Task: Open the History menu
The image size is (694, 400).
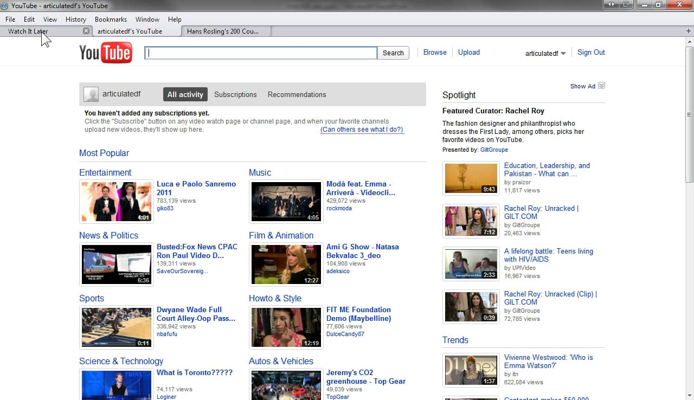Action: 76,19
